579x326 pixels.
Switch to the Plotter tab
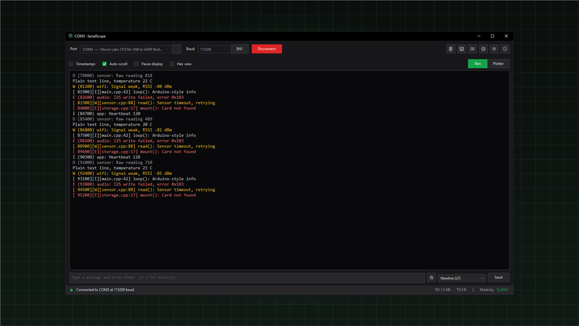click(498, 63)
